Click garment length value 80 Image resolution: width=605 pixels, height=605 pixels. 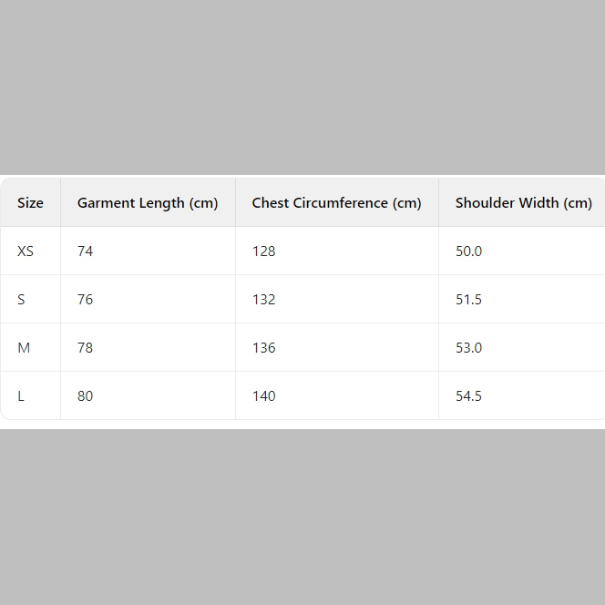coord(85,396)
